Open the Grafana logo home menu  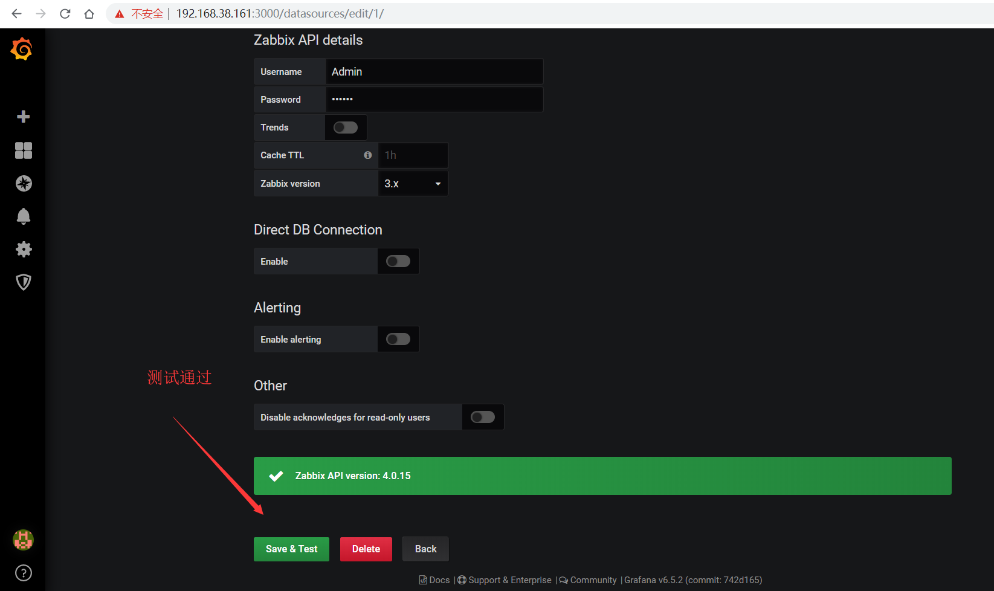point(22,49)
